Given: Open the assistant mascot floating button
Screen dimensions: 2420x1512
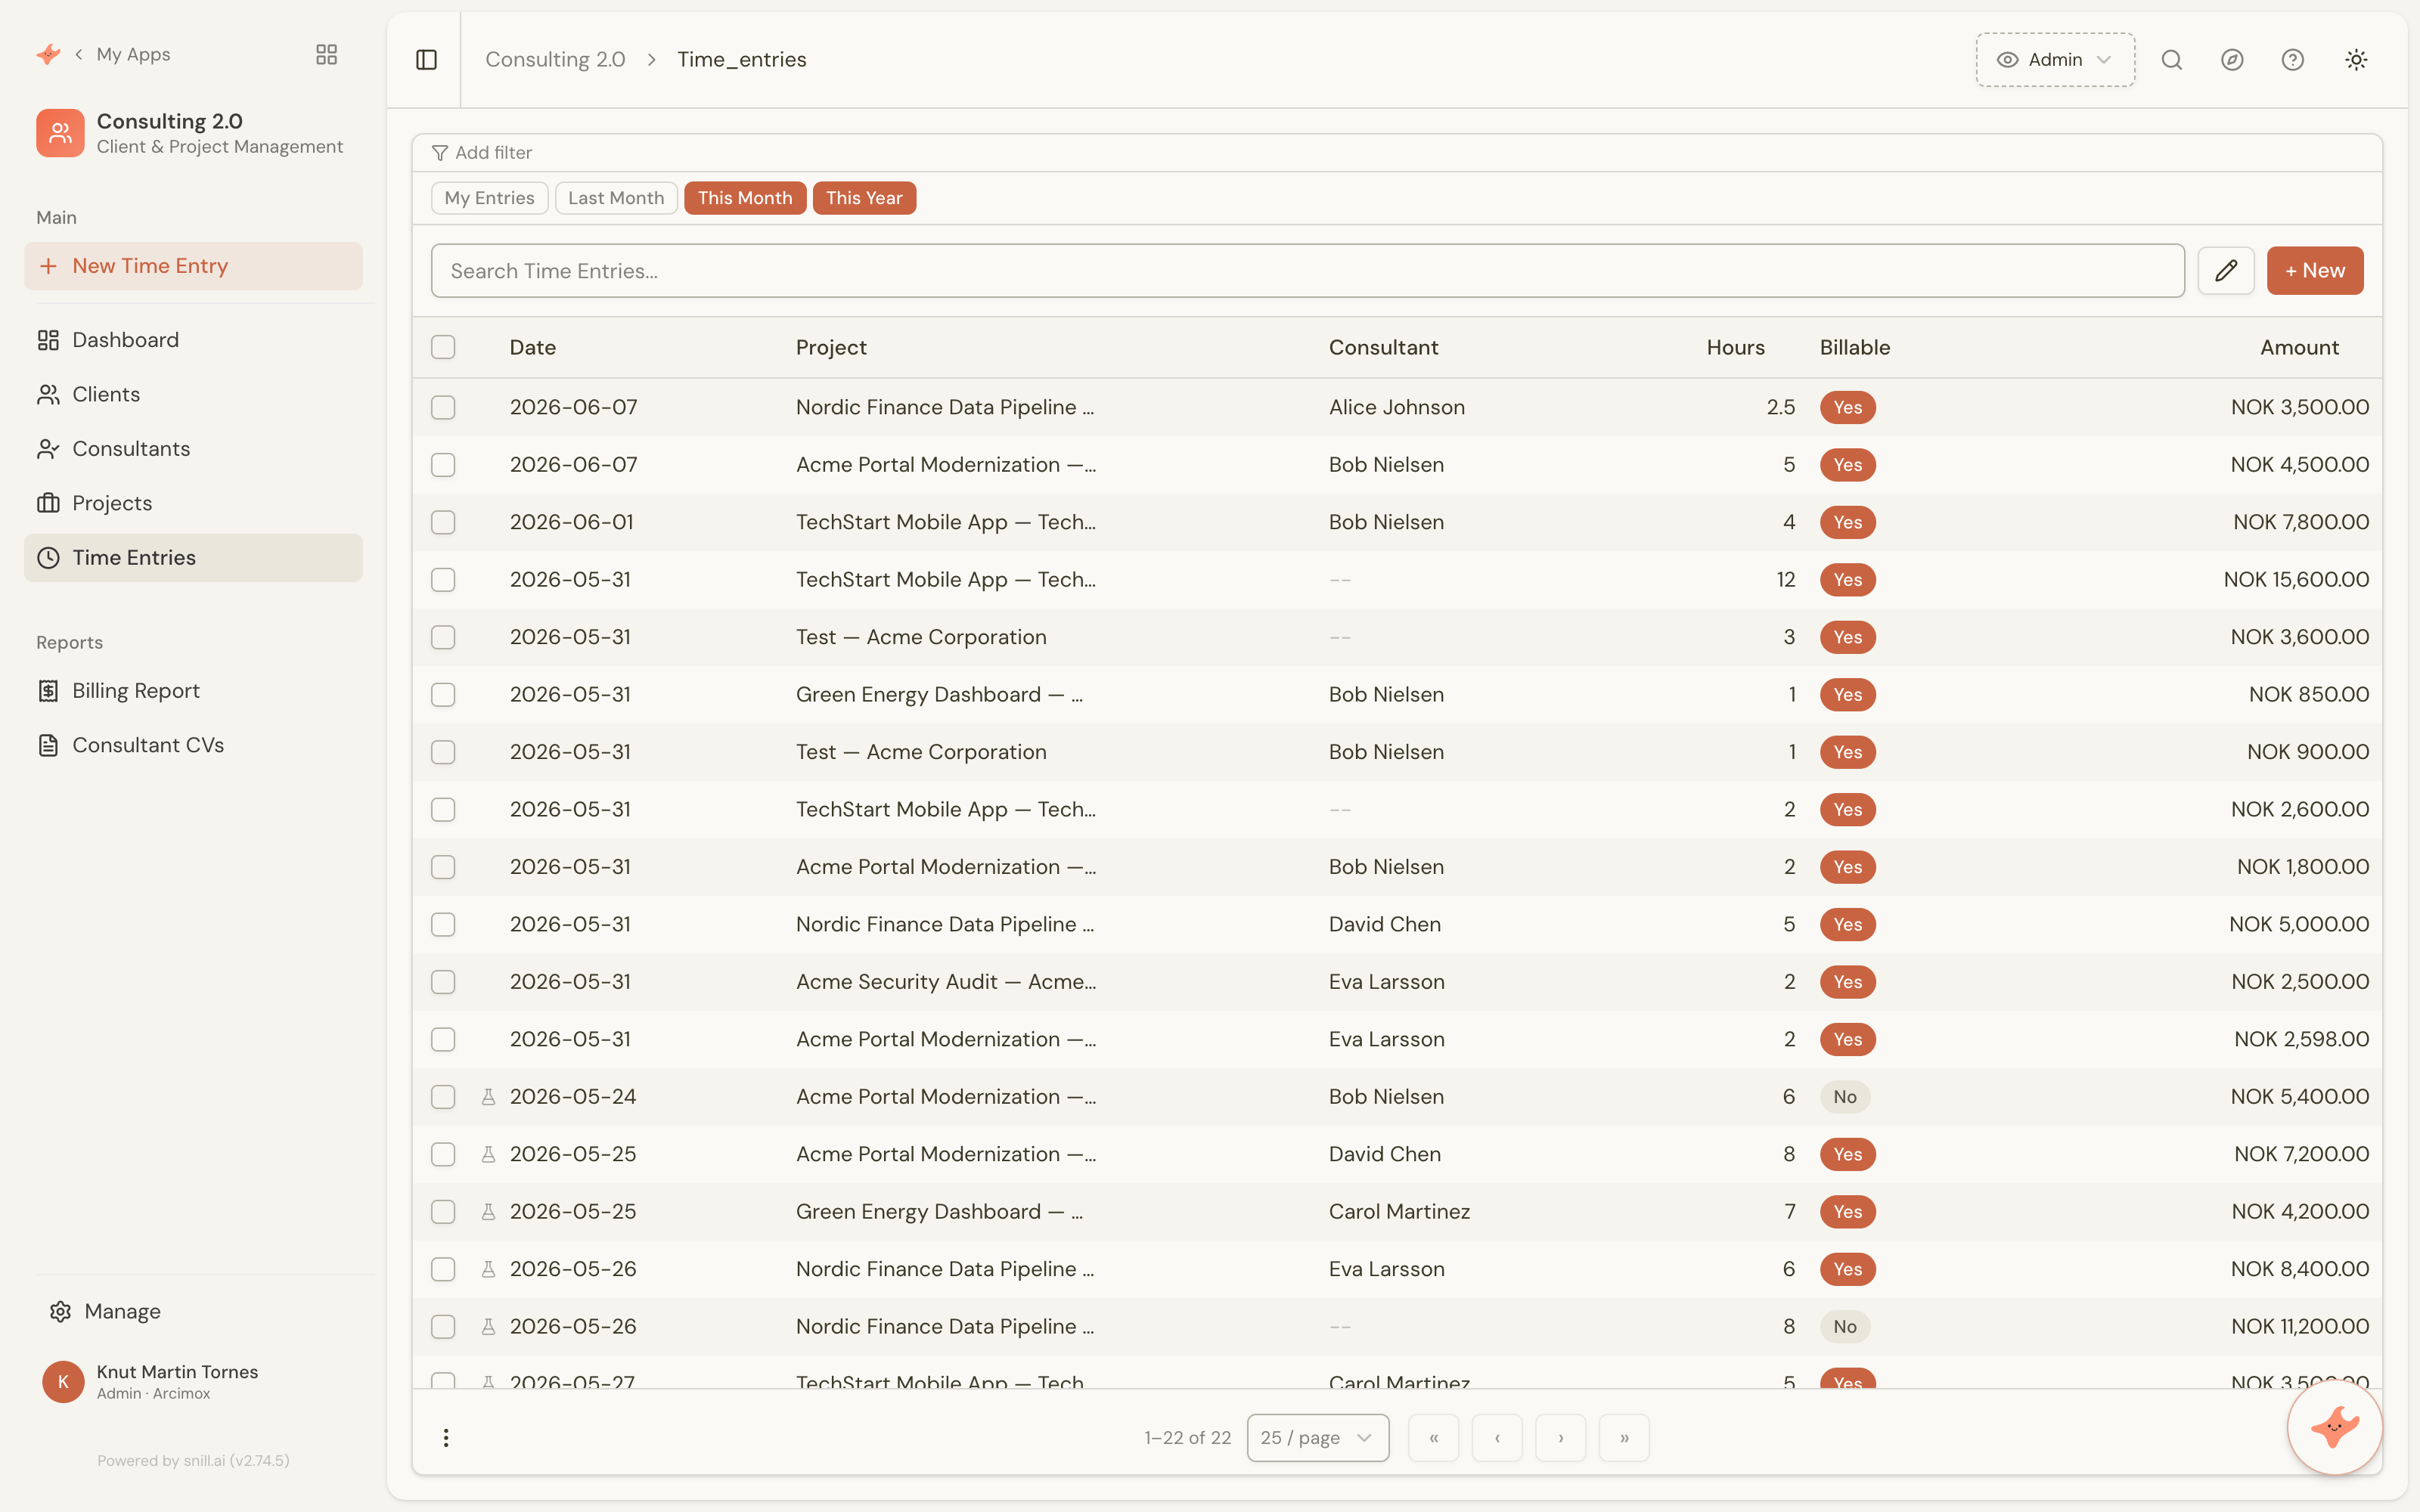Looking at the screenshot, I should coord(2335,1426).
